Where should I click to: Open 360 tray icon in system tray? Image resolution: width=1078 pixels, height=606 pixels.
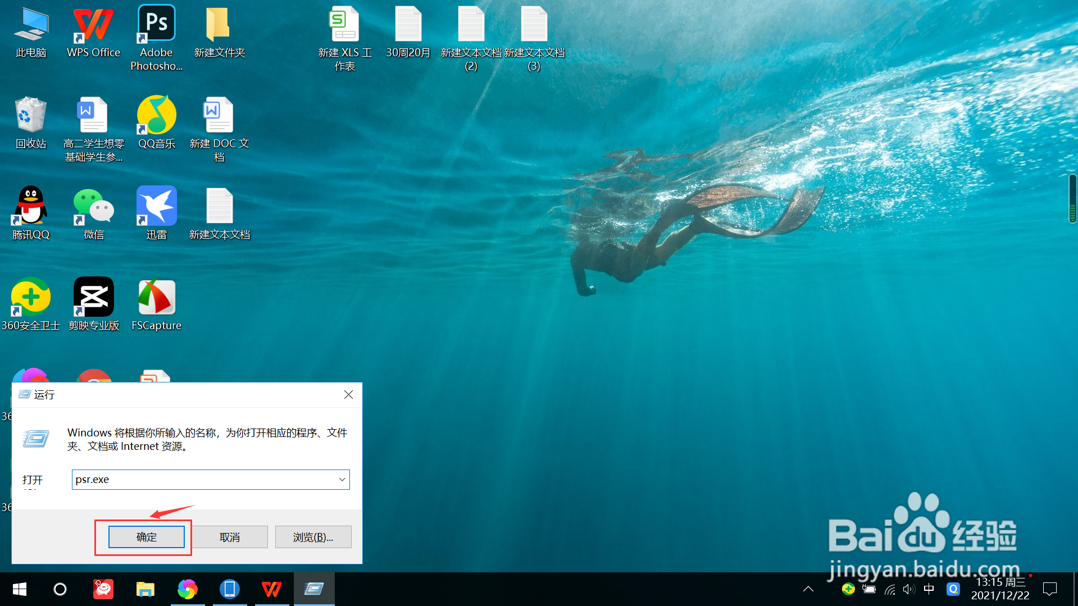tap(848, 589)
